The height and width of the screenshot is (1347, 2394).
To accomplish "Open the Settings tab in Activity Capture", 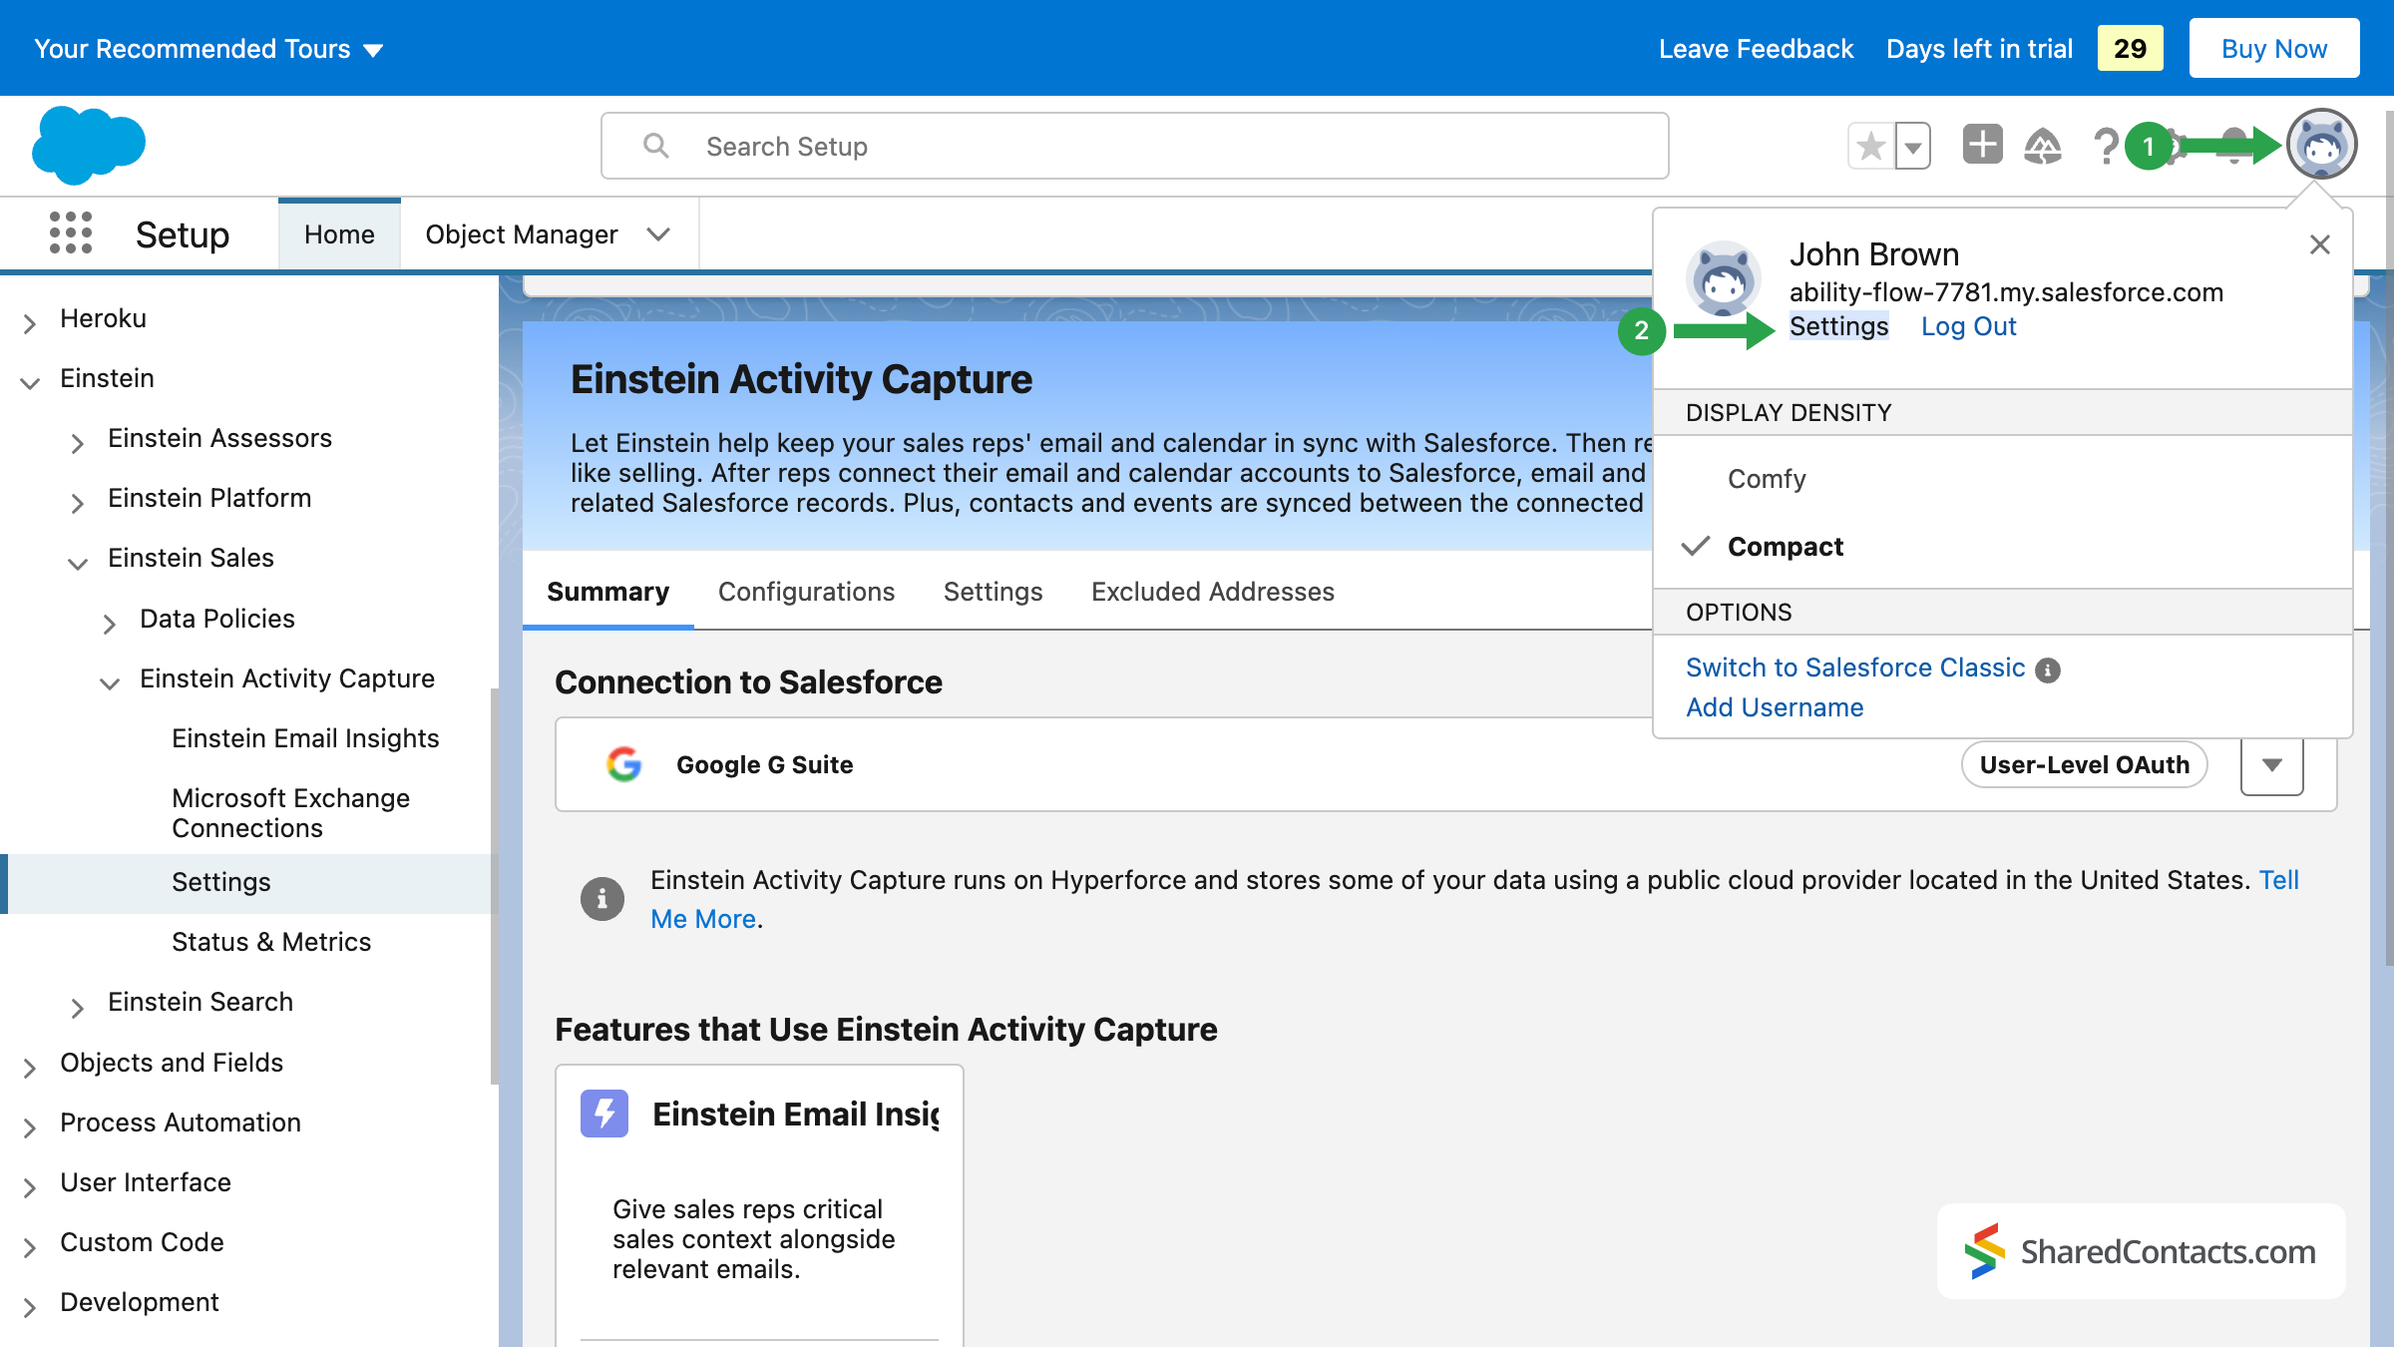I will coord(993,592).
